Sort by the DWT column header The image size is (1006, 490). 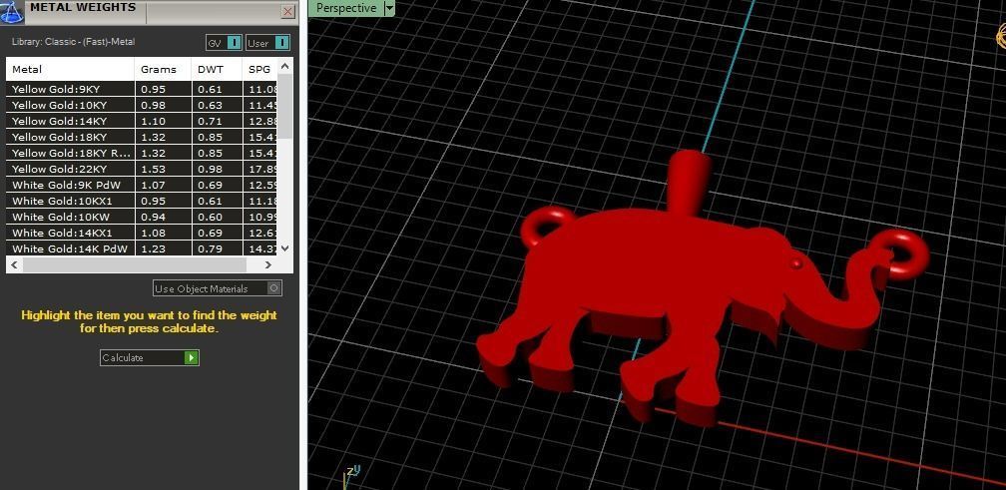point(217,69)
